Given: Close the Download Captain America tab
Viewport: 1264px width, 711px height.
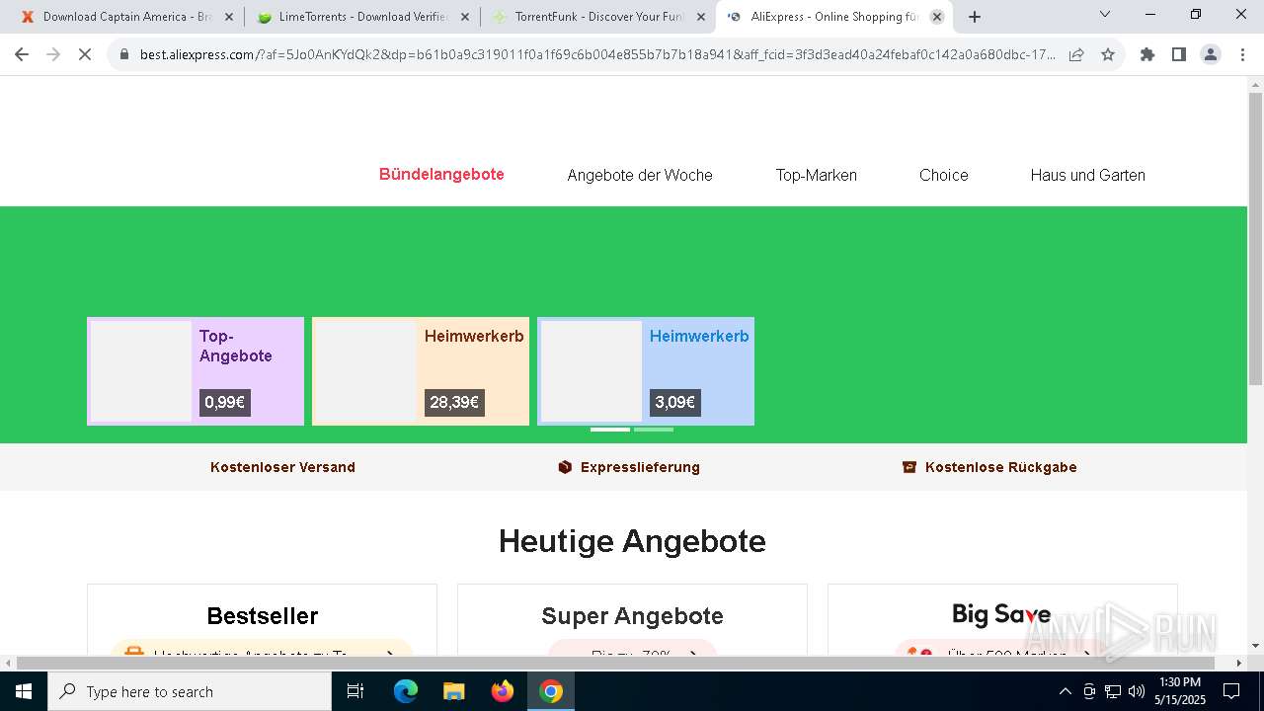Looking at the screenshot, I should 229,17.
